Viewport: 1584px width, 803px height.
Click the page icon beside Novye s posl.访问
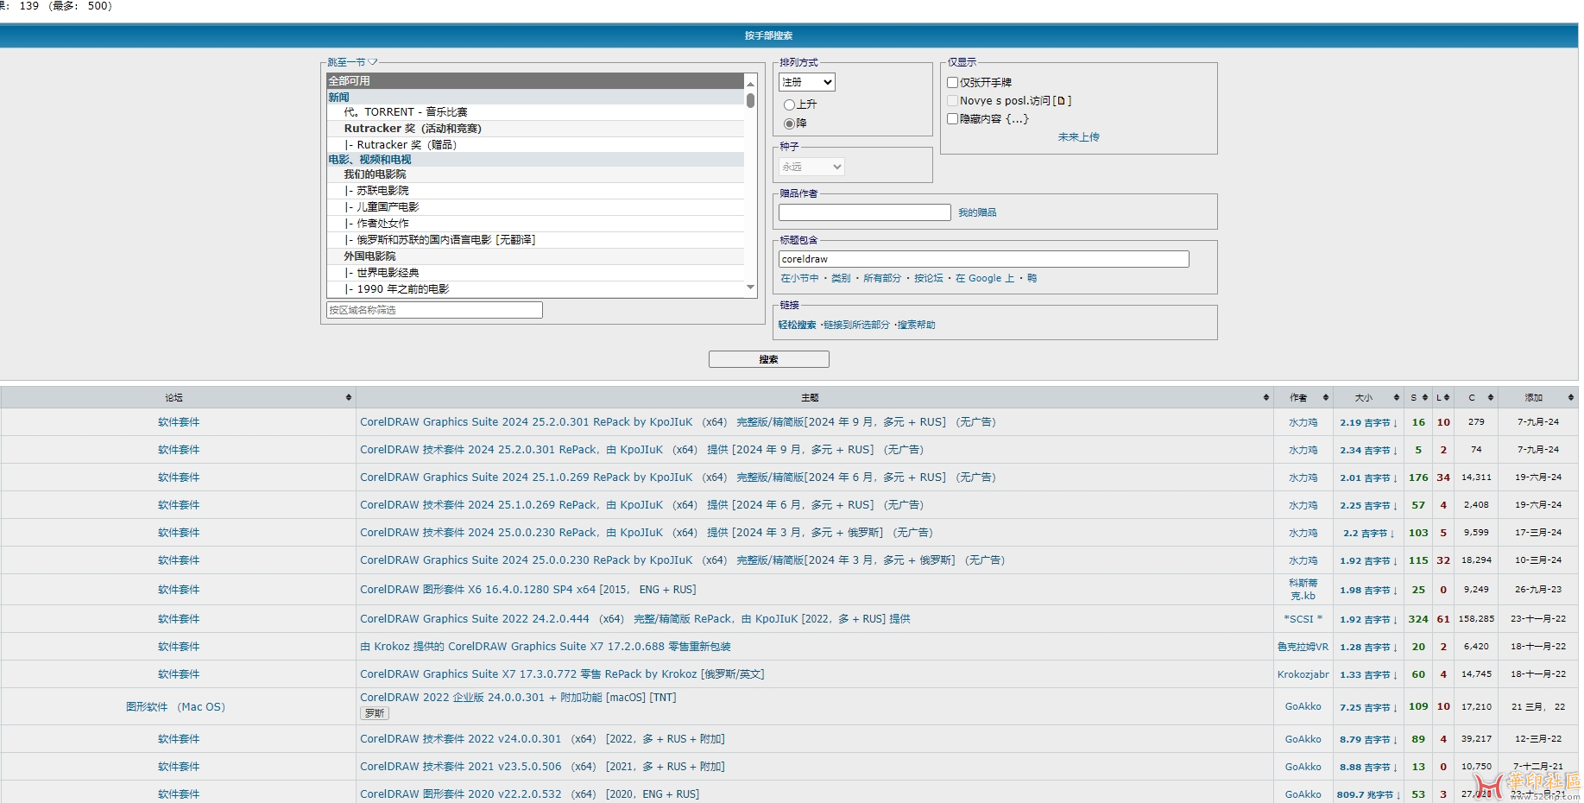click(x=1062, y=101)
